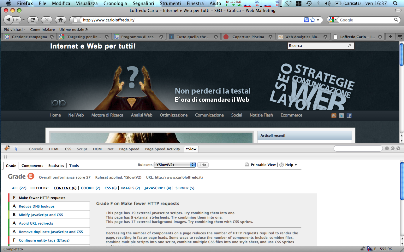The width and height of the screenshot is (404, 252).
Task: Click in the Firebug search box
Action: [359, 148]
